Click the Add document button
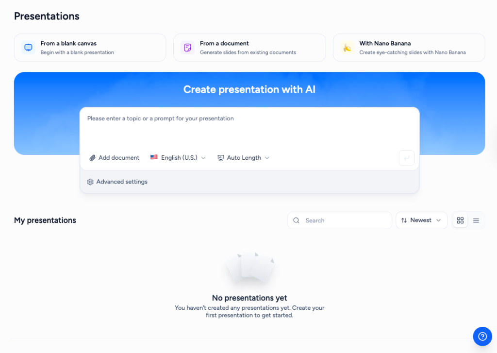The image size is (497, 353). click(x=118, y=158)
